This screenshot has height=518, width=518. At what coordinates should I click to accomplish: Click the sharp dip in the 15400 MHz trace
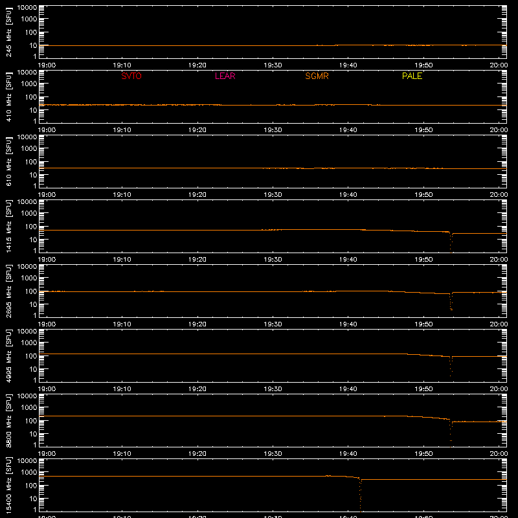[361, 495]
